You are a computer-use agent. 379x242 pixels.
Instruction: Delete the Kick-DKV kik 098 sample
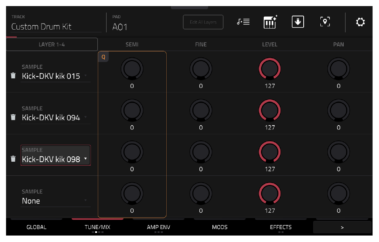13,159
